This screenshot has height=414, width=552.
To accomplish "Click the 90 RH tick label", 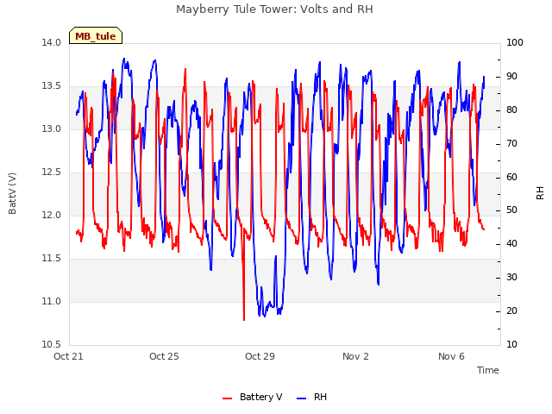I will point(511,77).
